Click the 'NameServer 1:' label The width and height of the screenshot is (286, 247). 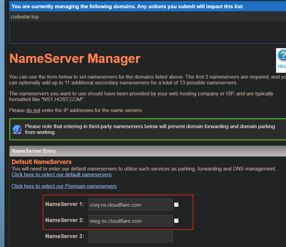click(65, 204)
